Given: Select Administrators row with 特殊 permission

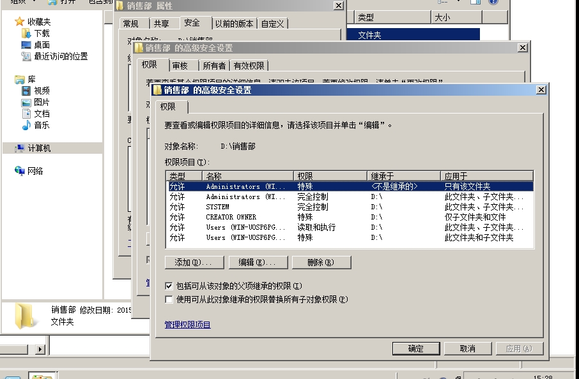Looking at the screenshot, I should (x=350, y=186).
